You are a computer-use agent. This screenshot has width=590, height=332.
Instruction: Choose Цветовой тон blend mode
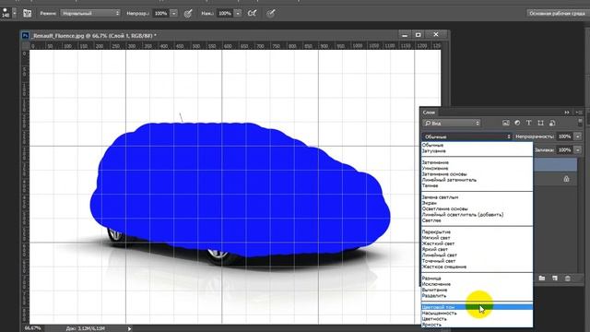coord(477,307)
